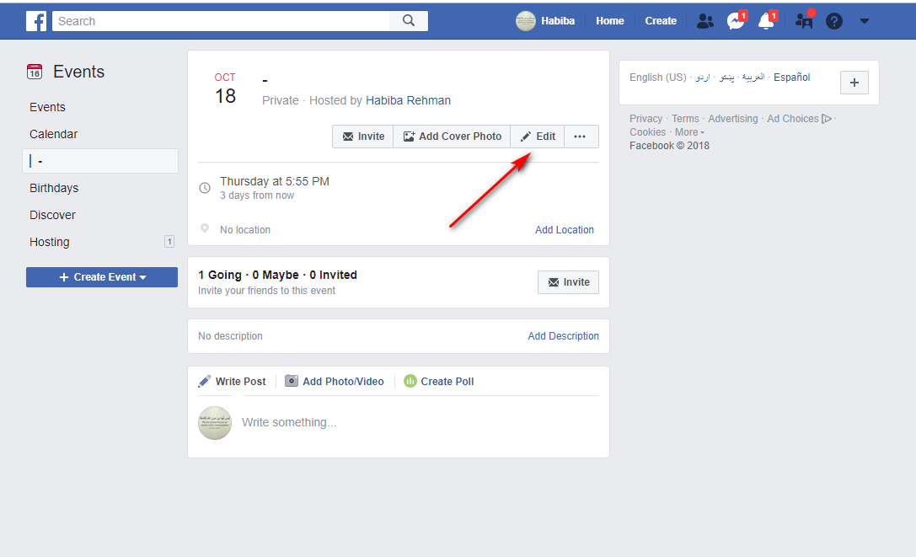The image size is (916, 557).
Task: Click the Facebook logo icon
Action: pyautogui.click(x=36, y=21)
